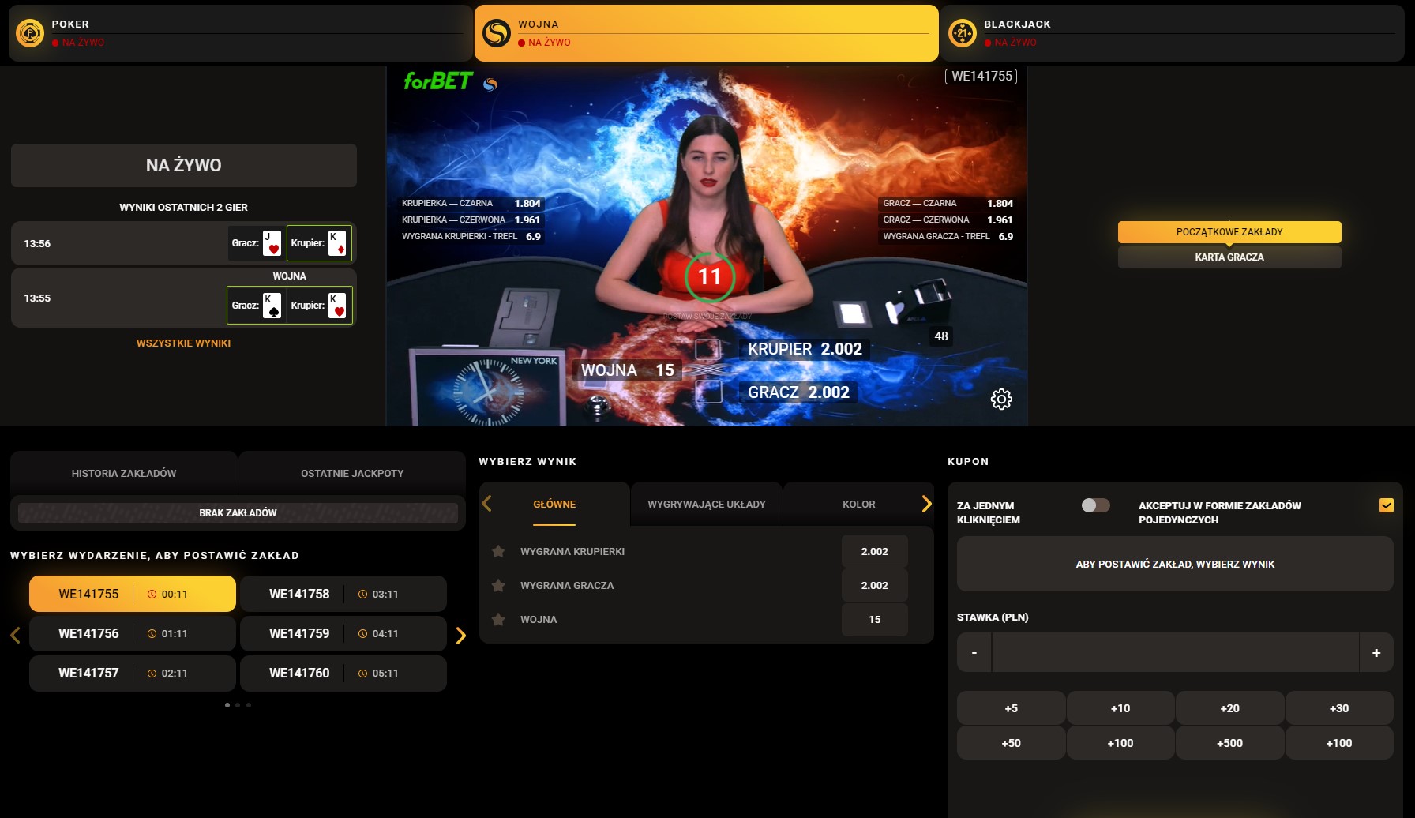
Task: Favorite the Wygrana Gracza star
Action: coord(498,585)
